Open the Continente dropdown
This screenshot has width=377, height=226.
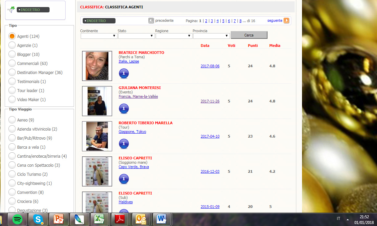click(x=99, y=36)
